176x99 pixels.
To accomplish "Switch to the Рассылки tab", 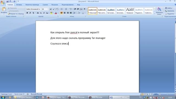I will point(55,5).
